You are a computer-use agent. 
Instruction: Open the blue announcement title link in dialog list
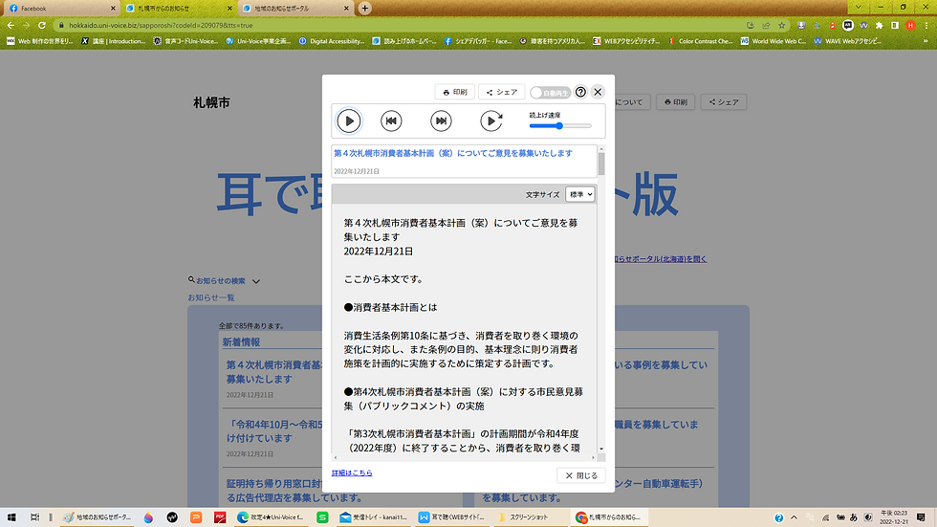click(x=453, y=153)
